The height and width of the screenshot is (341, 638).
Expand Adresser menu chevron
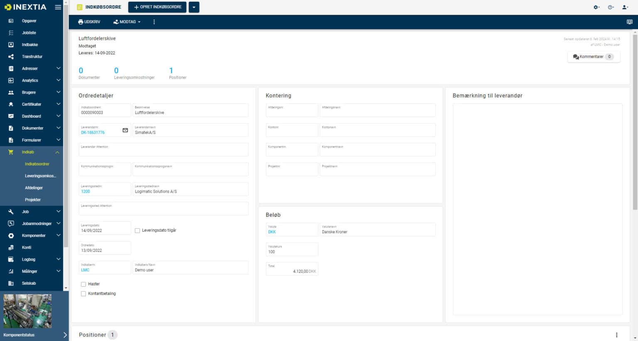pyautogui.click(x=58, y=68)
